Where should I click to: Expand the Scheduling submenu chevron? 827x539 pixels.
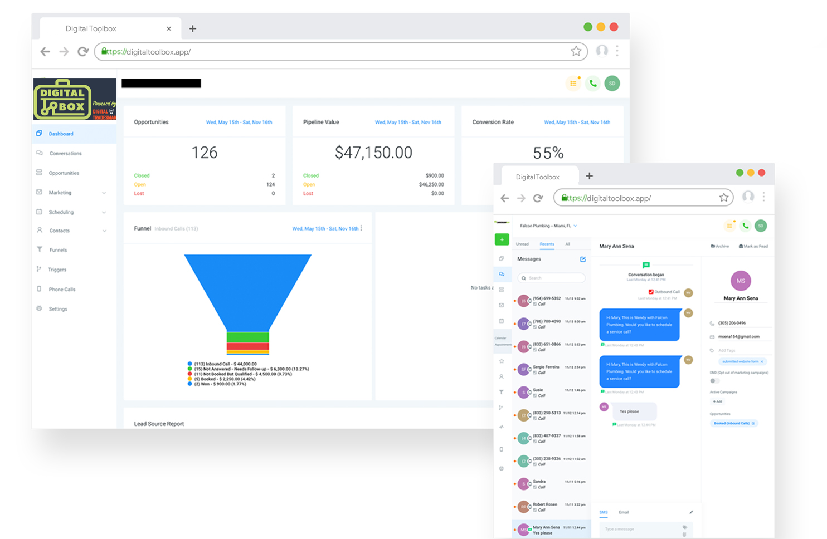pos(104,212)
